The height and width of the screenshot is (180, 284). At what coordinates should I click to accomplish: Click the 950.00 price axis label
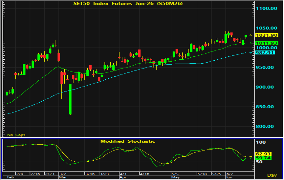tap(265, 68)
